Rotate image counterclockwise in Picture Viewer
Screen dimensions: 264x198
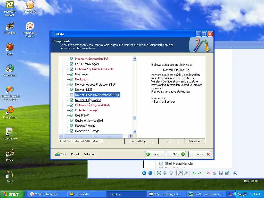point(200,173)
